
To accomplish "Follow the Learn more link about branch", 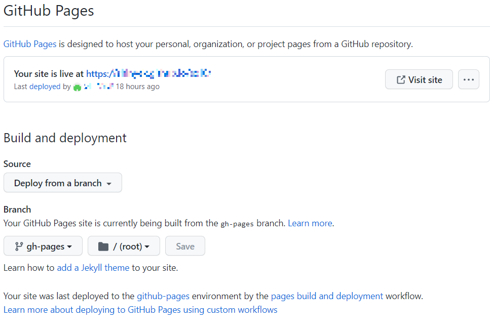I will 310,223.
